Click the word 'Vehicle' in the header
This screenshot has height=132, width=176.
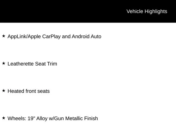coord(135,11)
